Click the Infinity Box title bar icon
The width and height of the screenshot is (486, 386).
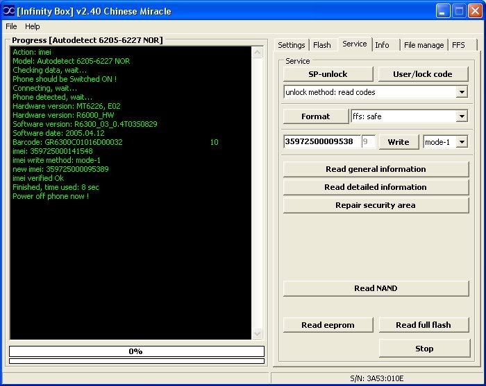click(x=8, y=11)
